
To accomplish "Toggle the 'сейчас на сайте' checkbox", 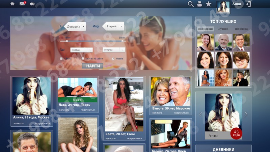I will coord(83,58).
